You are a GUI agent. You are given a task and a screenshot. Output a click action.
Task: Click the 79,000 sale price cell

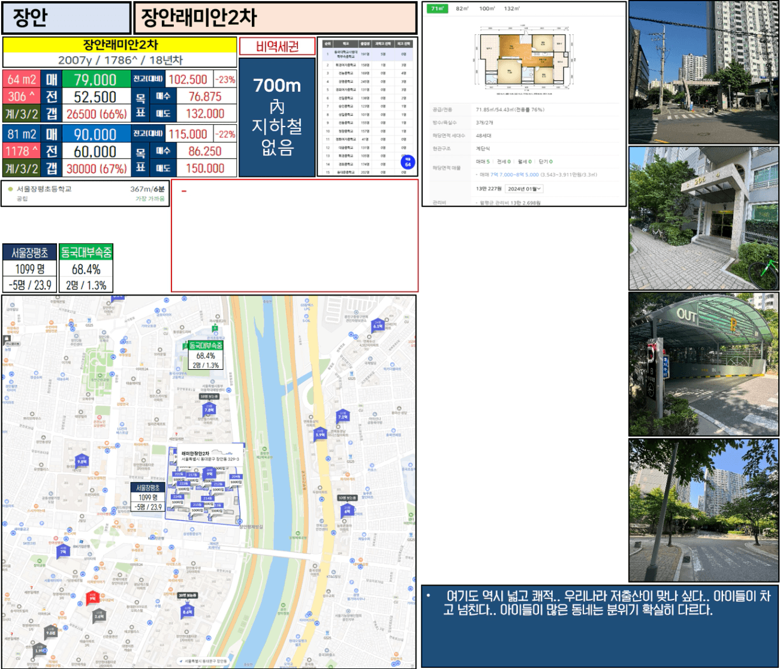tap(95, 80)
